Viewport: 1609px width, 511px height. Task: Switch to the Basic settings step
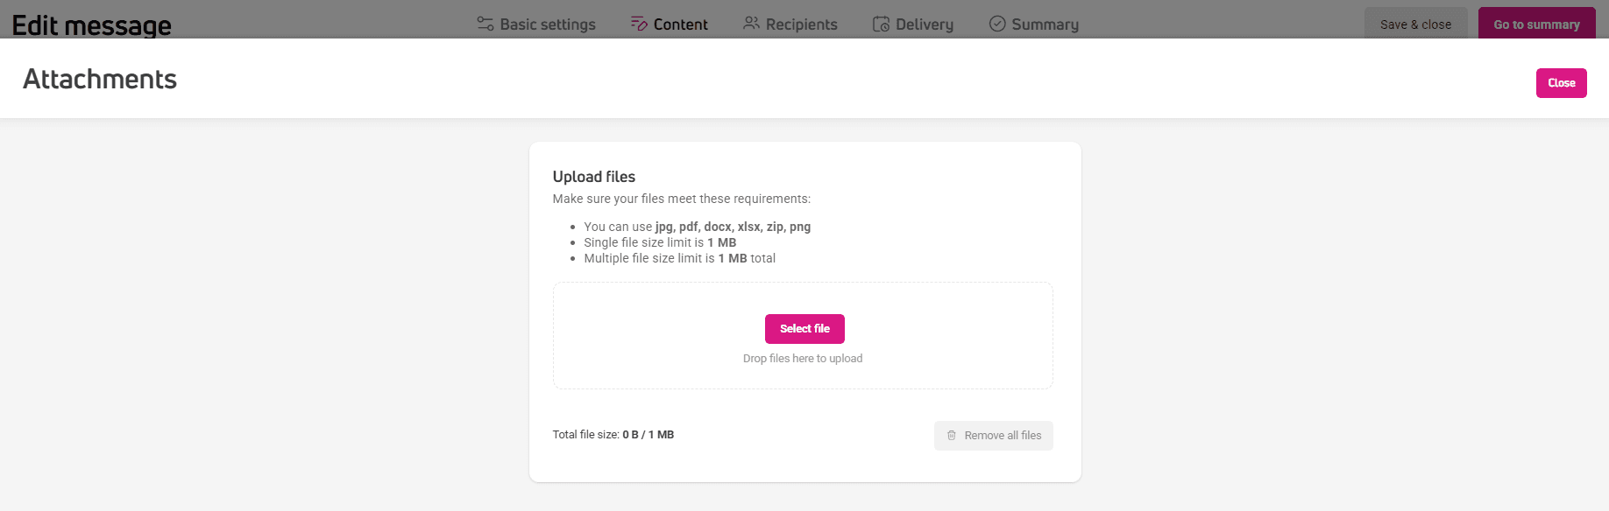coord(548,24)
